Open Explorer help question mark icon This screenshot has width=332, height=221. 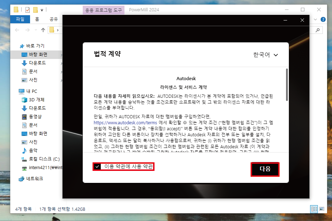point(323,19)
